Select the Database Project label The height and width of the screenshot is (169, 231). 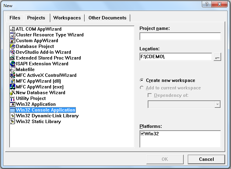[x=35, y=46]
